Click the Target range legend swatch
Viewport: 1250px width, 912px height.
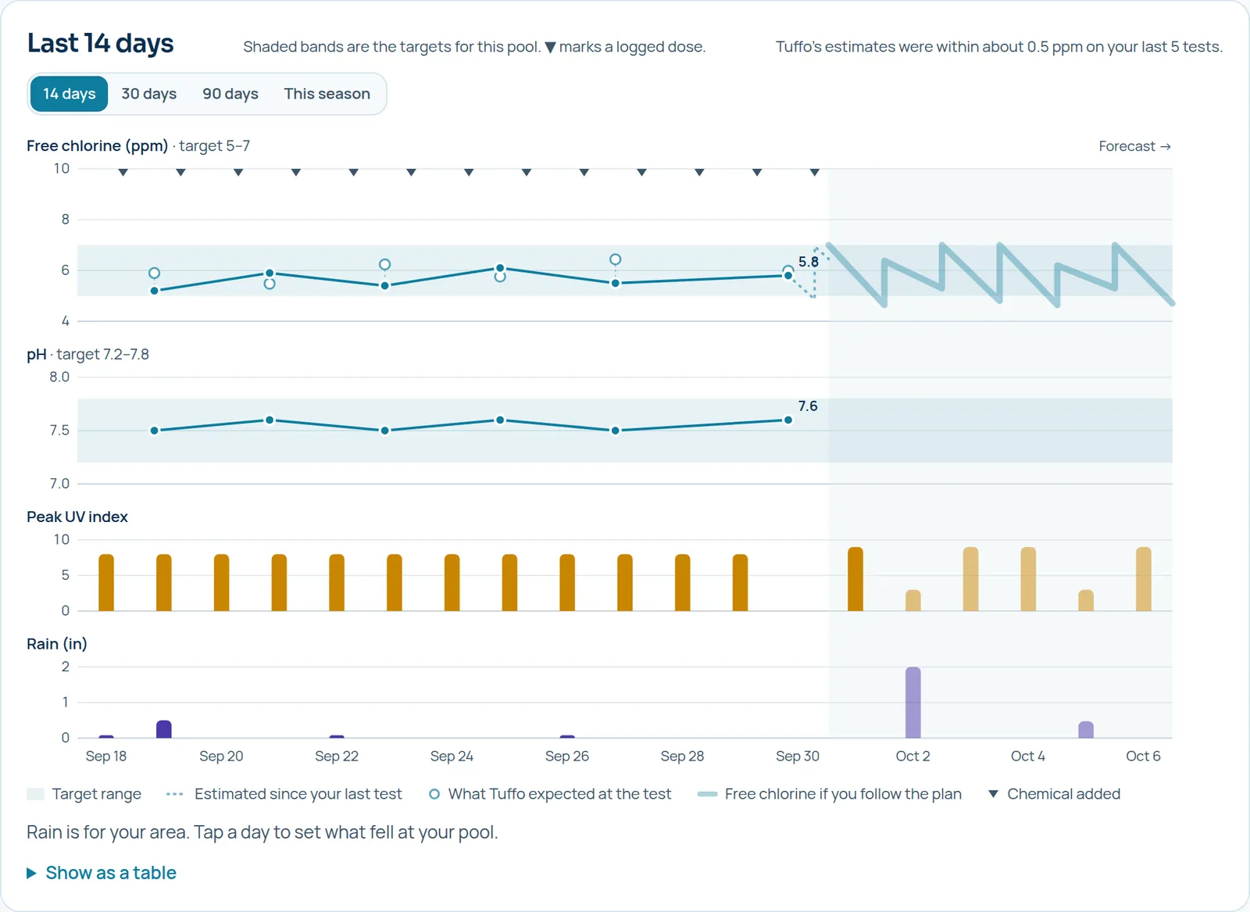35,794
